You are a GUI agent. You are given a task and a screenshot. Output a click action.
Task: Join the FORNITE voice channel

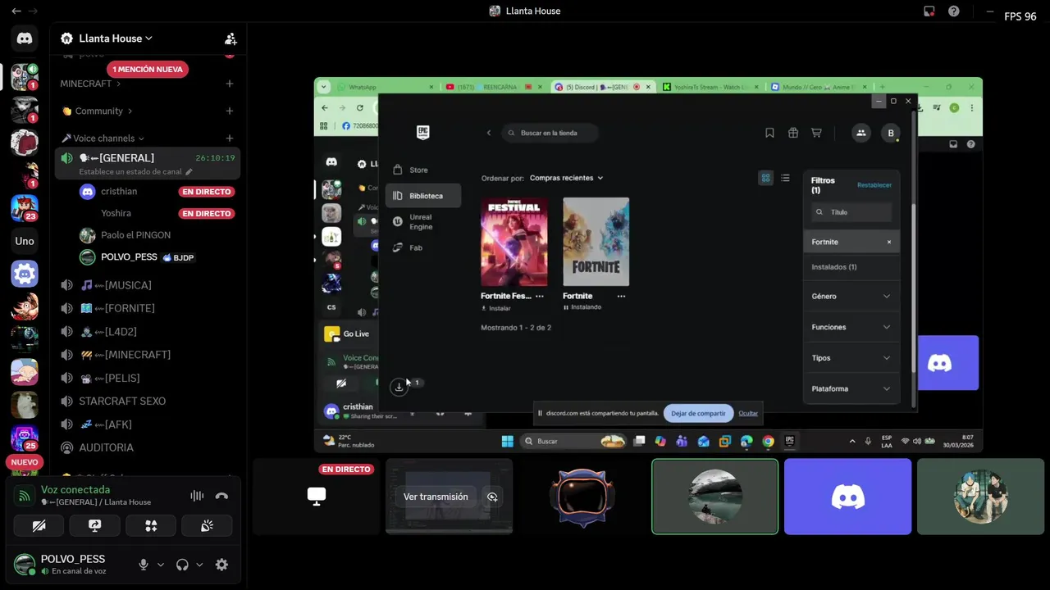(148, 308)
